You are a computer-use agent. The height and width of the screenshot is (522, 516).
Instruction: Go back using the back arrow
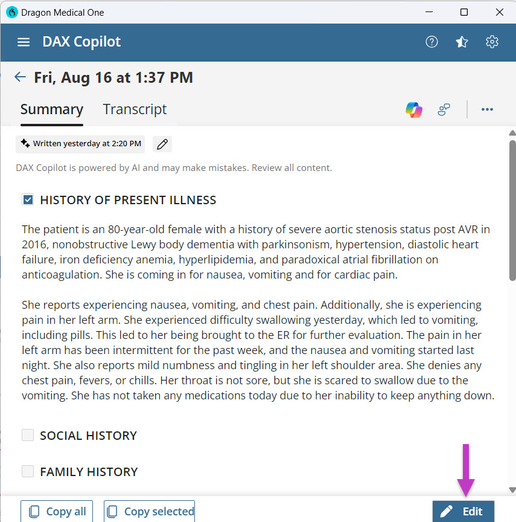20,77
